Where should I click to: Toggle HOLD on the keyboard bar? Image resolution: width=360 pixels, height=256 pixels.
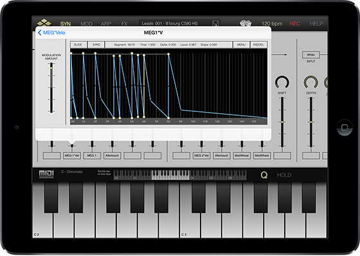(284, 175)
